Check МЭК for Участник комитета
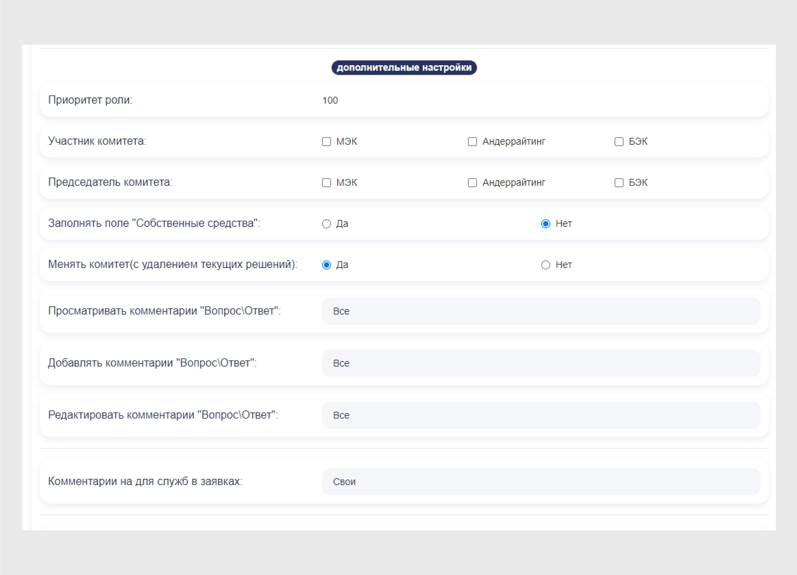 pos(327,142)
